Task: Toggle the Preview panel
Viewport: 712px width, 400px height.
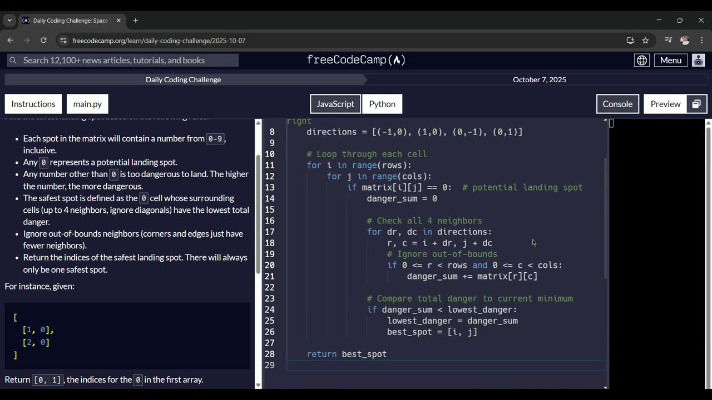Action: click(665, 104)
